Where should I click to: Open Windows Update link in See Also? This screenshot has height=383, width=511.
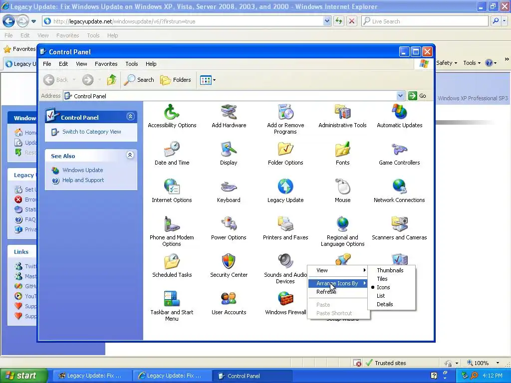coord(82,170)
